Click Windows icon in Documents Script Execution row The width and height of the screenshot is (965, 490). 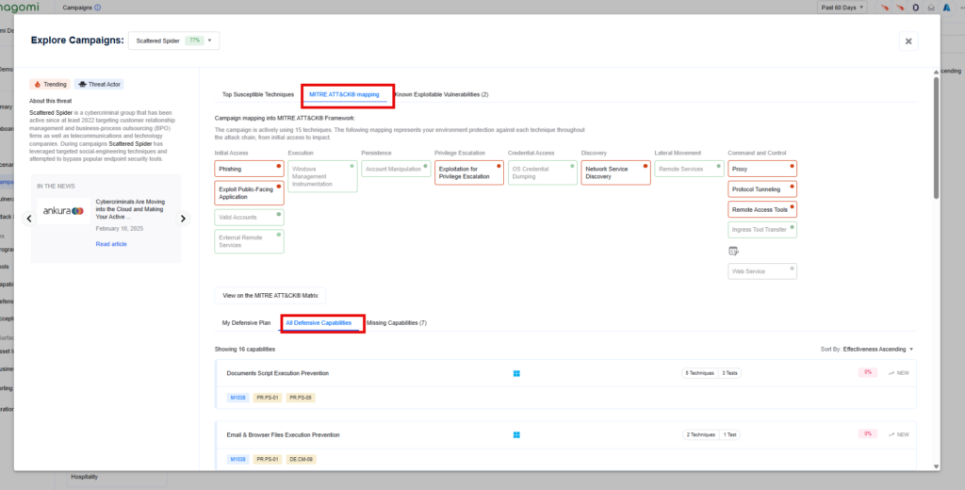point(516,374)
